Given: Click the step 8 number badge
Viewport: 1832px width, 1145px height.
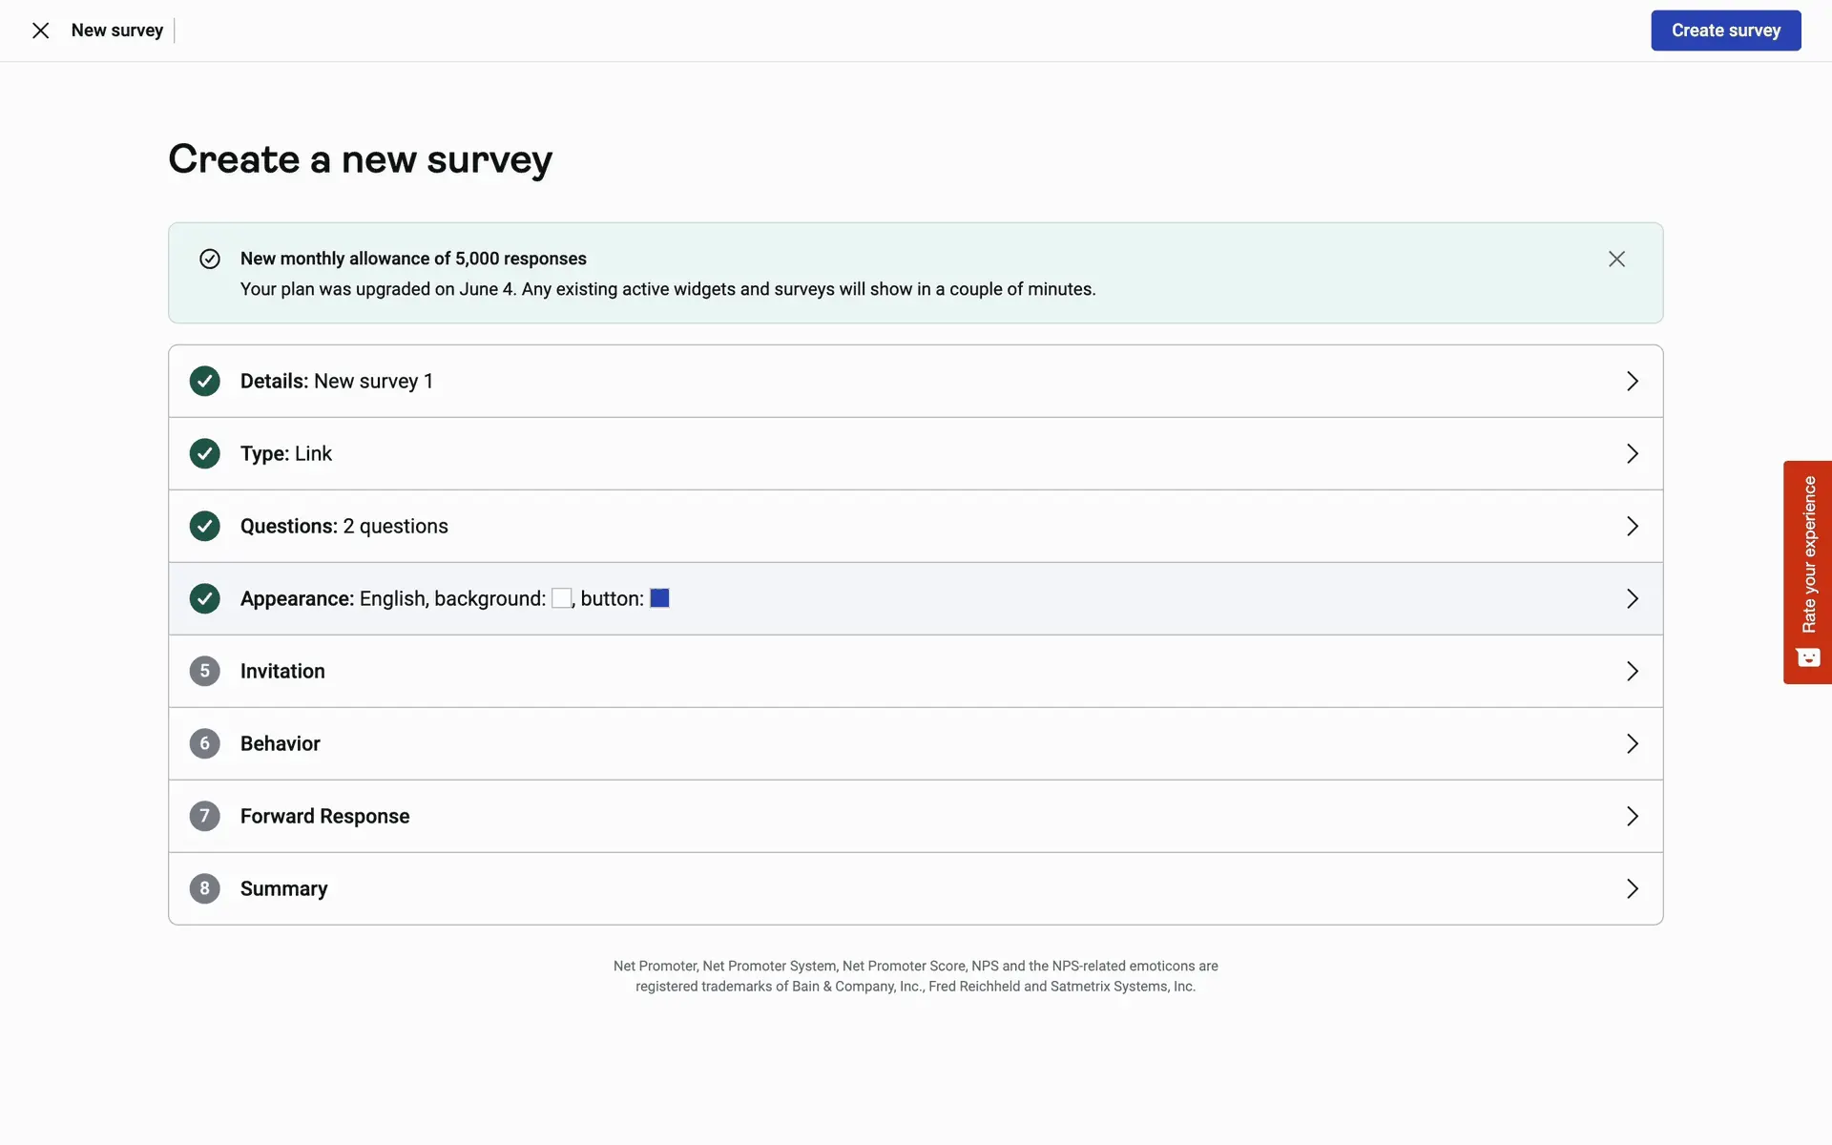Looking at the screenshot, I should [204, 888].
